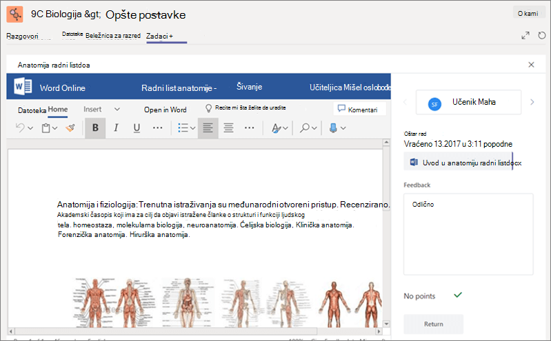Go to the previous student
Screen dimensions: 551x341
click(405, 102)
